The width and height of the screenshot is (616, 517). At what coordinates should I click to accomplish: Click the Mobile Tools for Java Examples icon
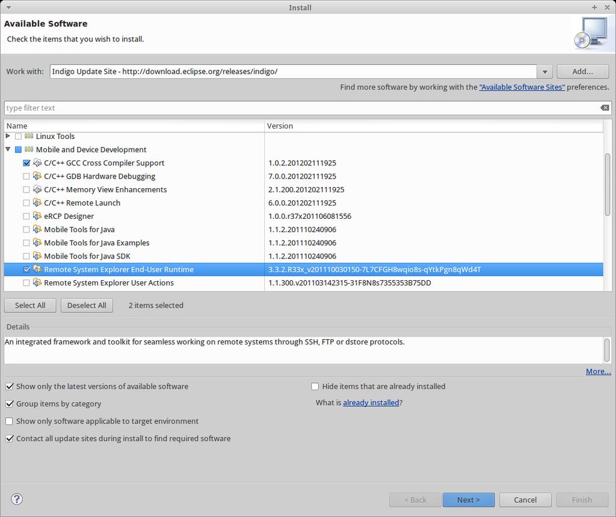point(37,243)
